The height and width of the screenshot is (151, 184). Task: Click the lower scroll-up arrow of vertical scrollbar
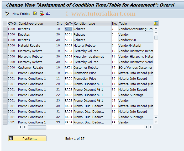tap(156, 117)
